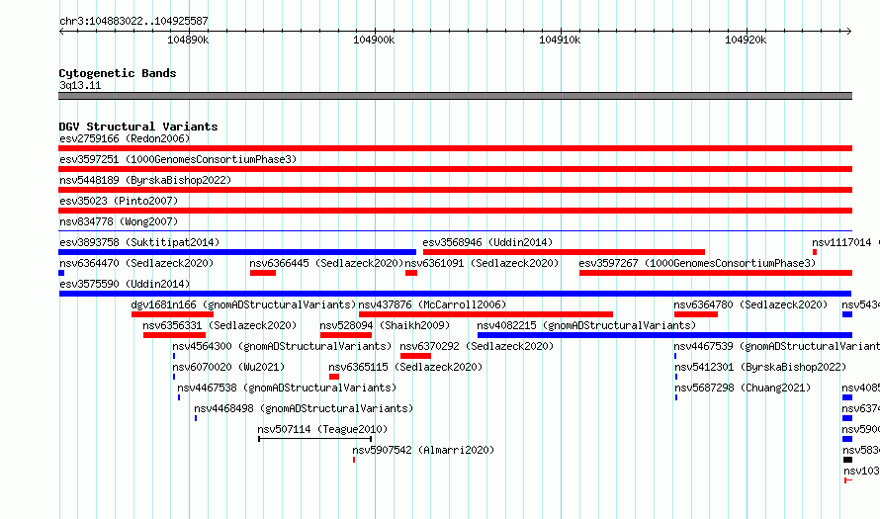Open the nsv5448189 (ByrskaBishop2022) variant

145,180
